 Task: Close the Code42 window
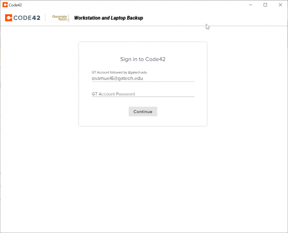[x=280, y=5]
